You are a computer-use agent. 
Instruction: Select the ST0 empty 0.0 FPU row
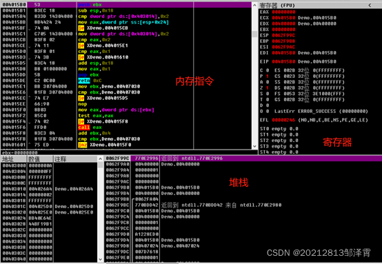[279, 129]
